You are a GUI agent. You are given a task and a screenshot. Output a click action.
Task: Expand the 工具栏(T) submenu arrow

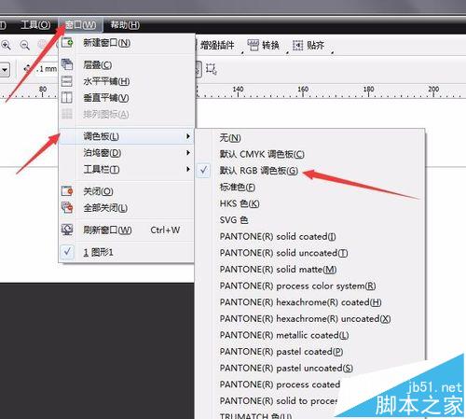pyautogui.click(x=188, y=169)
